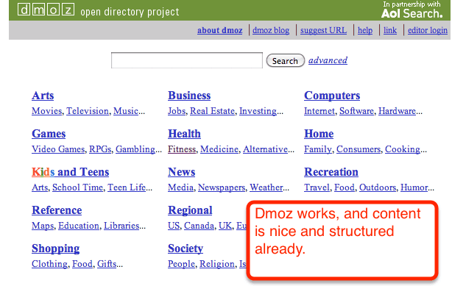452x286 pixels.
Task: Open the Libraries subcategory
Action: point(121,226)
